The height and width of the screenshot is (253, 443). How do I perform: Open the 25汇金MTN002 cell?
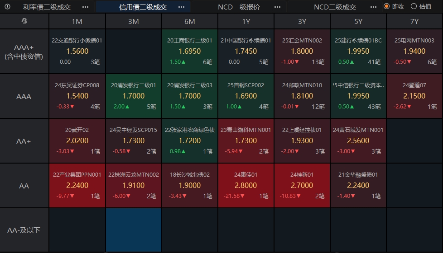click(302, 52)
